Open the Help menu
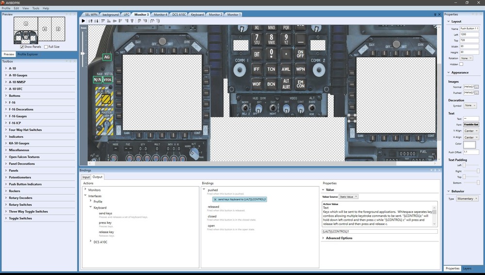This screenshot has width=485, height=275. coord(46,8)
